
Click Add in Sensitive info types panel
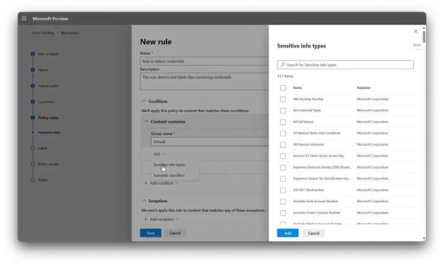(x=288, y=233)
